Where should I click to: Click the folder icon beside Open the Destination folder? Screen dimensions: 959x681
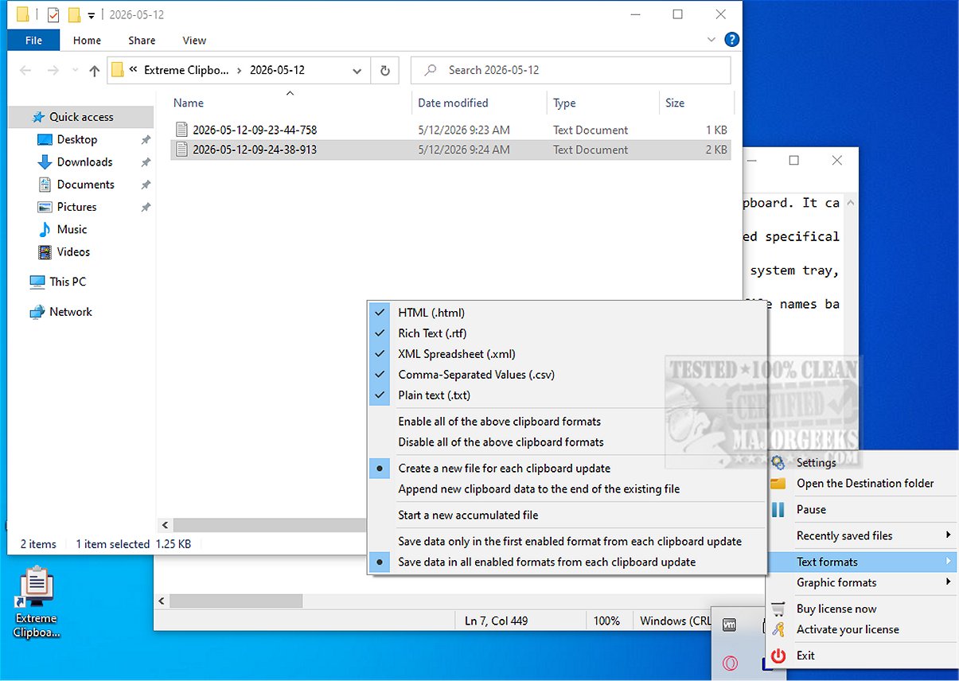point(778,483)
